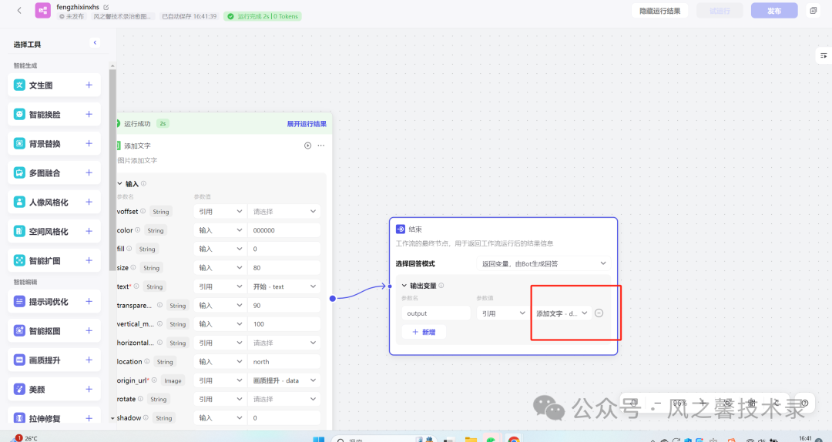Open the run log panel icon

[824, 55]
